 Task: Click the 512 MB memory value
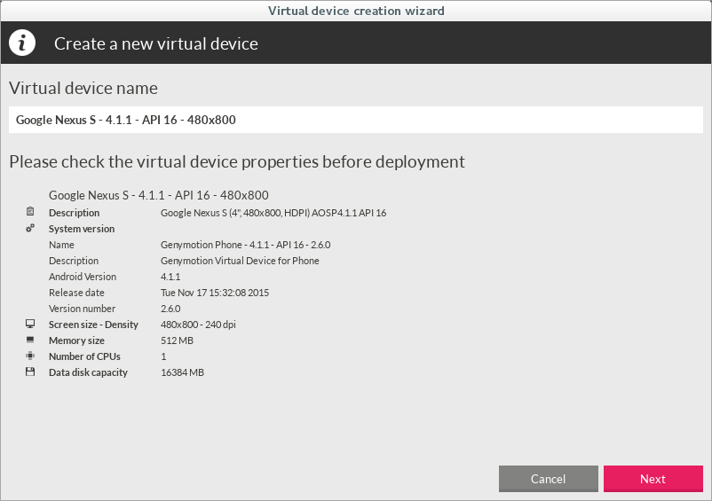coord(177,341)
